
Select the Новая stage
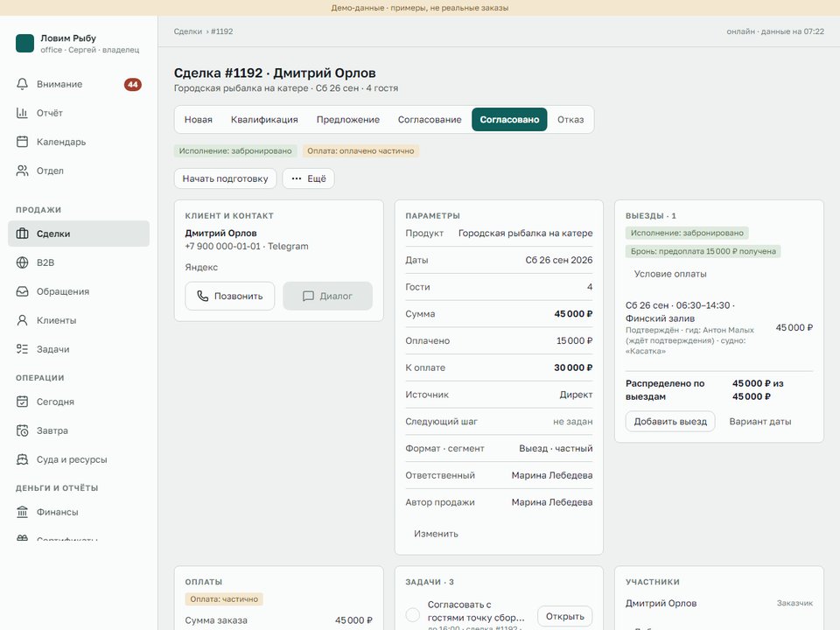(199, 120)
